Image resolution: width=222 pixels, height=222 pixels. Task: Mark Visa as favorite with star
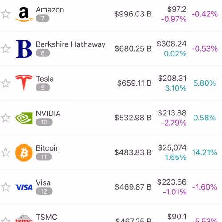pos(6,187)
